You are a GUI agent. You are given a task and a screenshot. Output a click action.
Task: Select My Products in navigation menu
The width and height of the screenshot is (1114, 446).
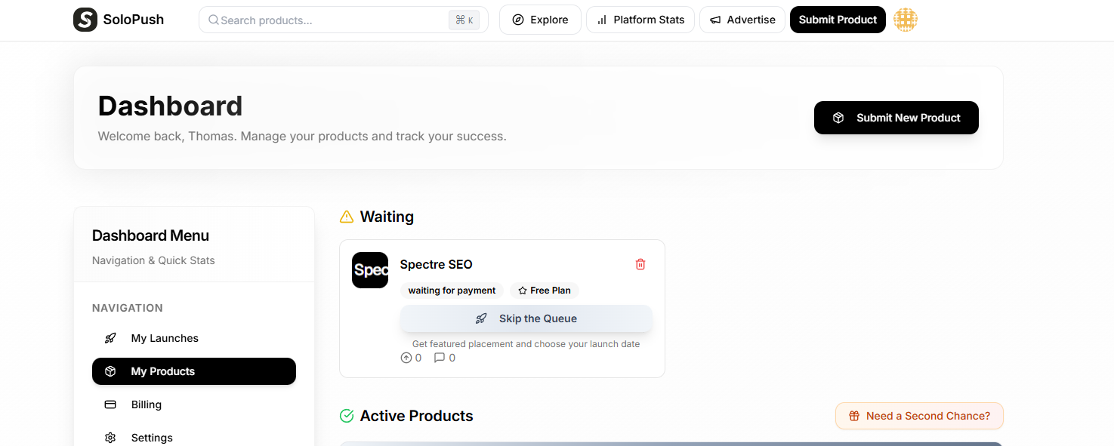click(x=194, y=371)
